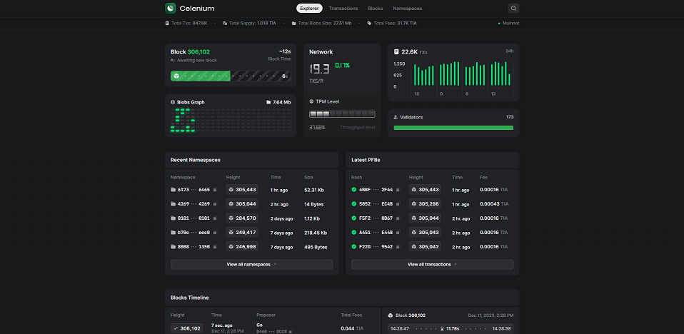Click the Total Supply icon in stats bar
Viewport: 684px width, 334px height.
coord(225,23)
